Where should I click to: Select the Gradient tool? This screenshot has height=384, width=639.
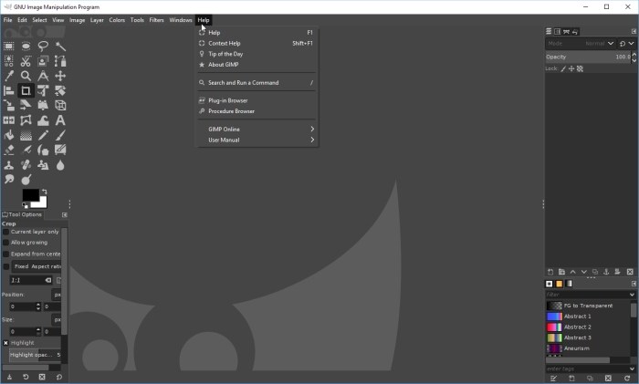(26, 135)
